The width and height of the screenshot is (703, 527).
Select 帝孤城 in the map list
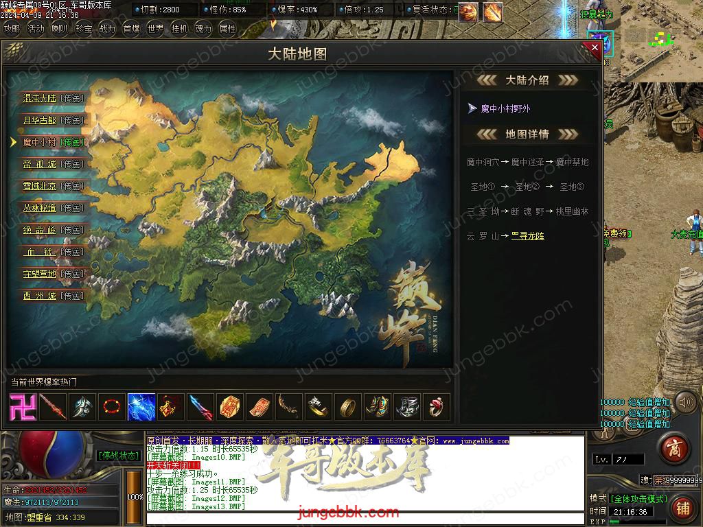[x=39, y=164]
